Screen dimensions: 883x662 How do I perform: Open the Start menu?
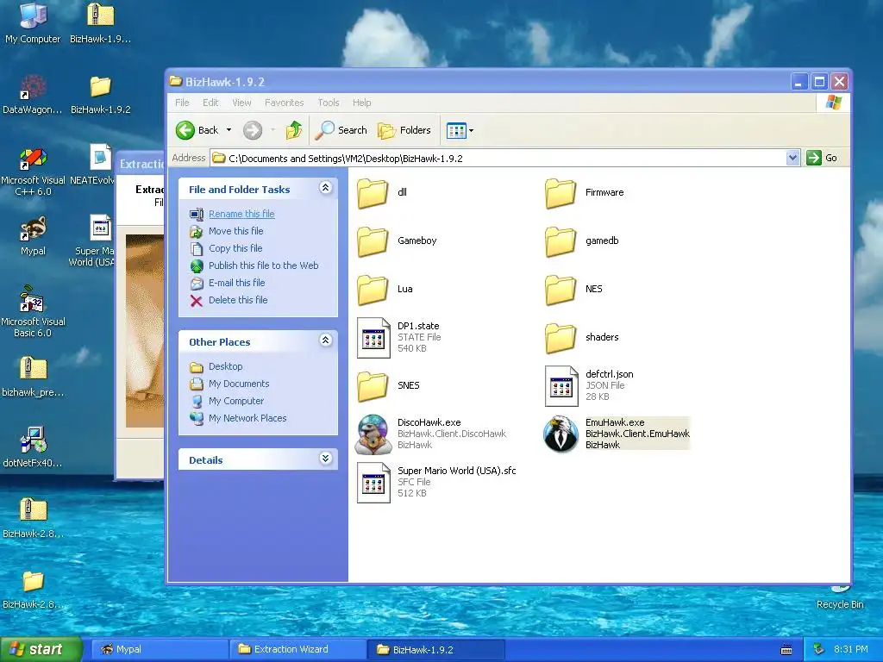click(x=41, y=649)
